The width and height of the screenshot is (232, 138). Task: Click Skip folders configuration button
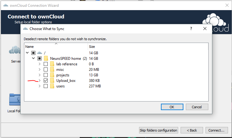[158, 130]
